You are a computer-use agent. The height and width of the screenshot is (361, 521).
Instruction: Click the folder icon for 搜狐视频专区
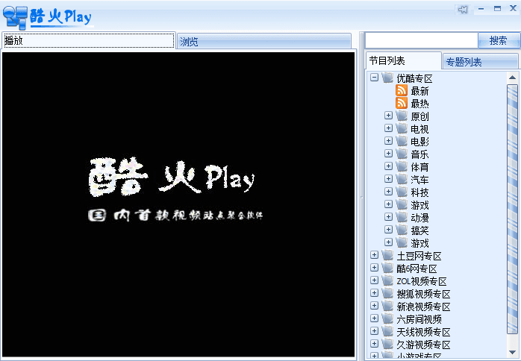387,294
